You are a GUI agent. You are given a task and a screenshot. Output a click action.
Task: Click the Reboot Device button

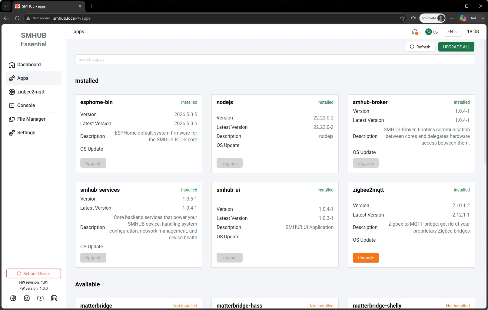[x=34, y=273]
